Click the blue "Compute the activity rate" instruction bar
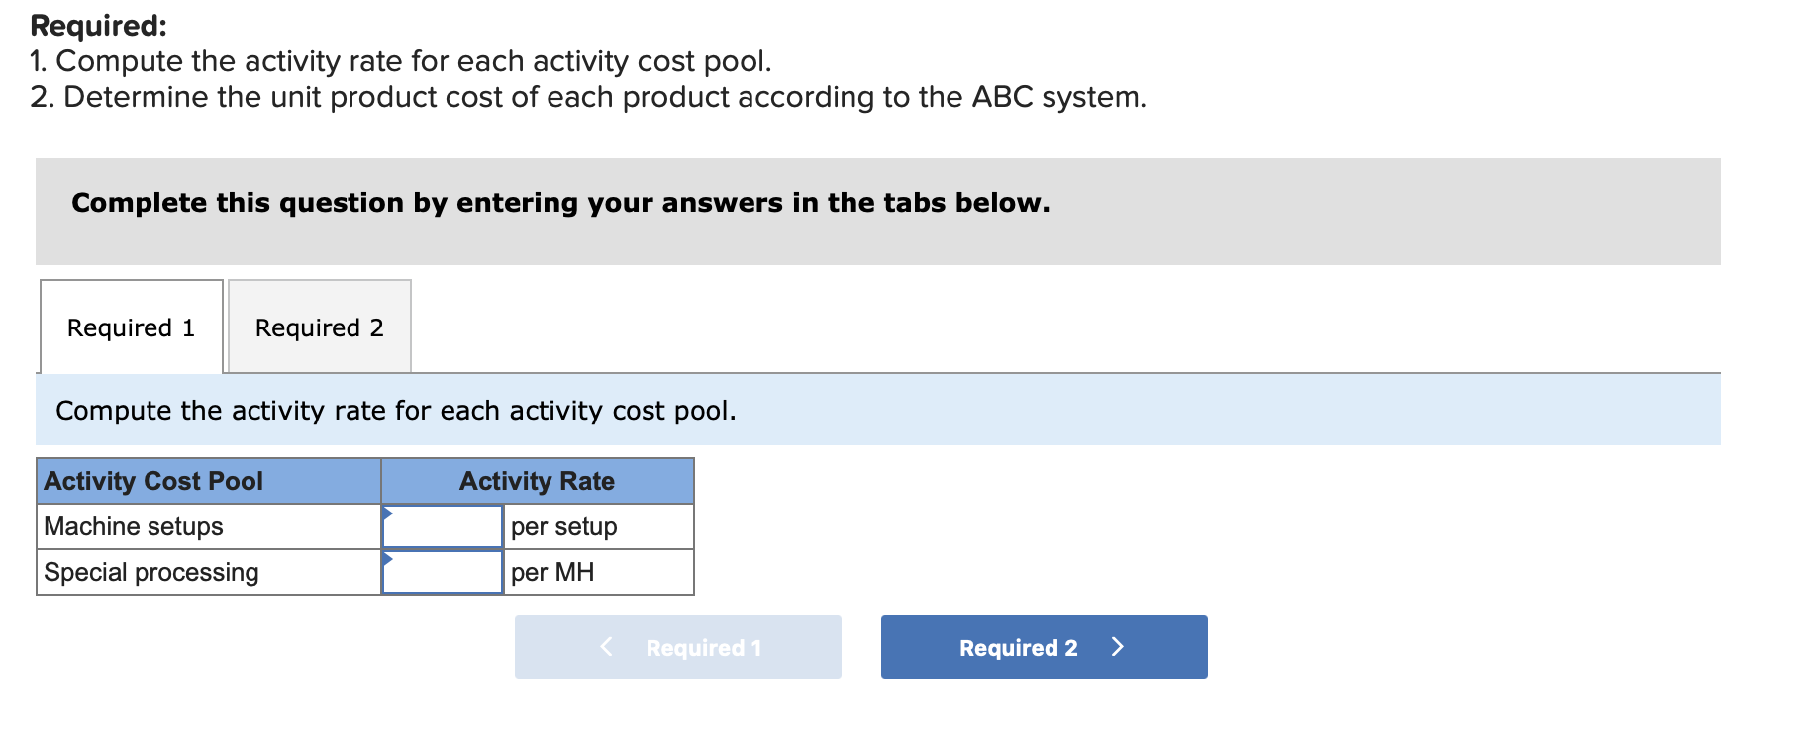 tap(396, 411)
